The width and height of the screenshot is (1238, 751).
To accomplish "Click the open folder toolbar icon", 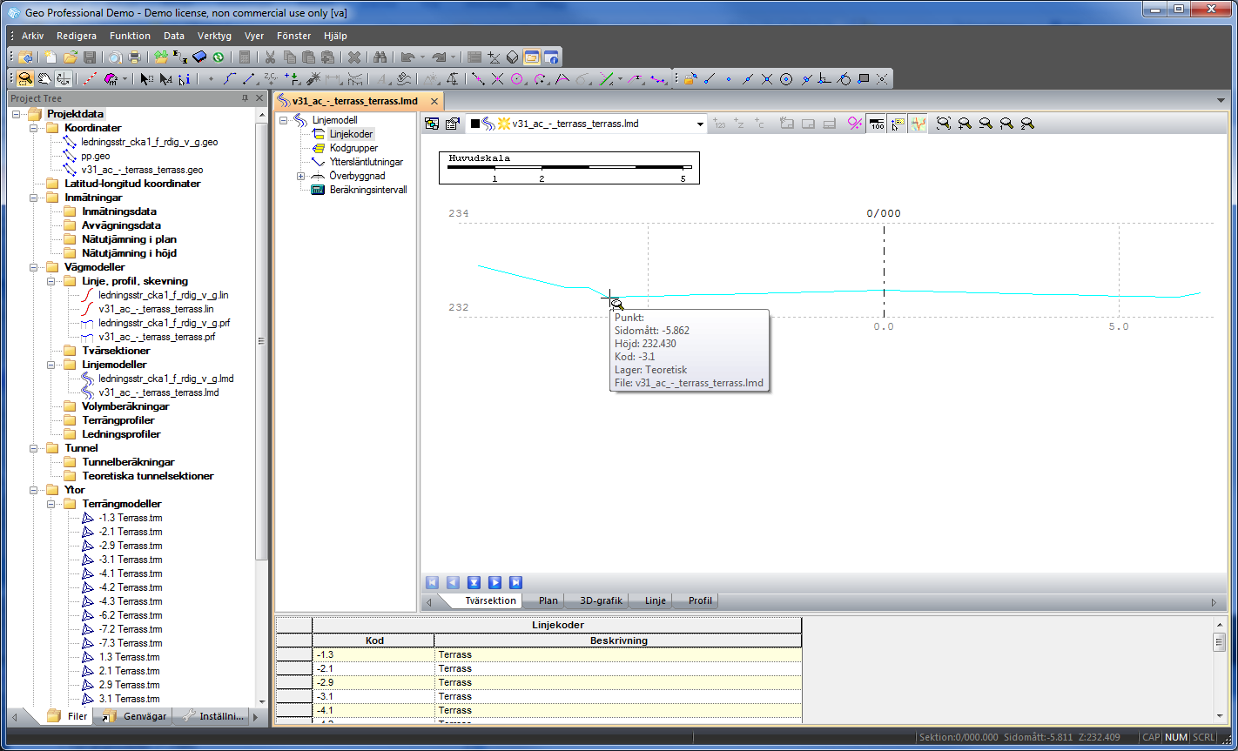I will pyautogui.click(x=71, y=57).
